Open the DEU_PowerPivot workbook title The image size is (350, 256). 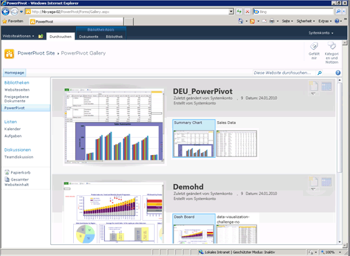pyautogui.click(x=203, y=91)
